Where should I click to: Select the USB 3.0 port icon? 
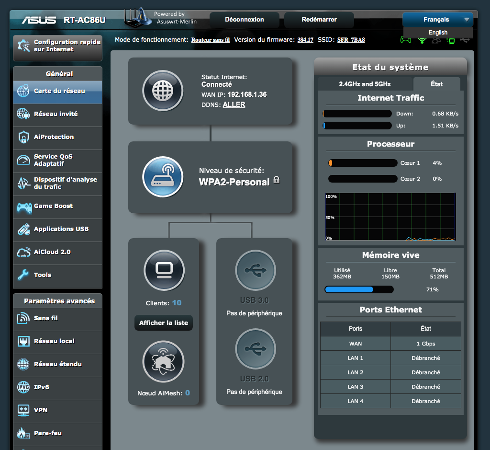pos(255,271)
